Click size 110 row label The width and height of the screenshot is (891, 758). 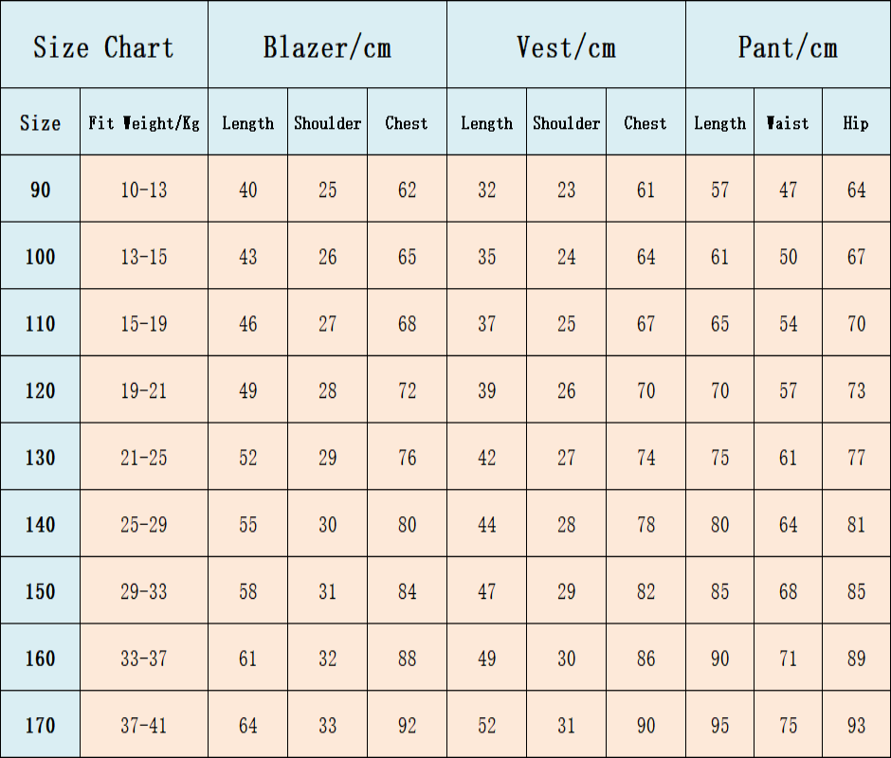41,323
